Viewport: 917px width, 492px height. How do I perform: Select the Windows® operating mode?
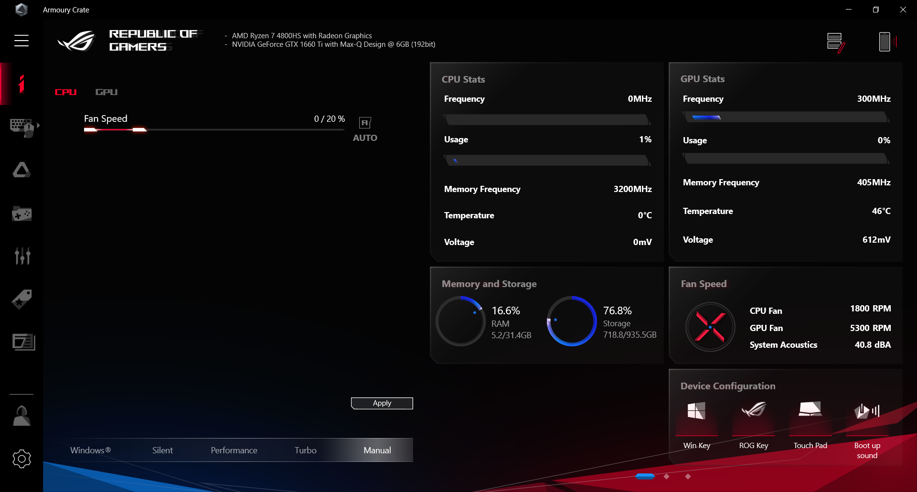(90, 450)
